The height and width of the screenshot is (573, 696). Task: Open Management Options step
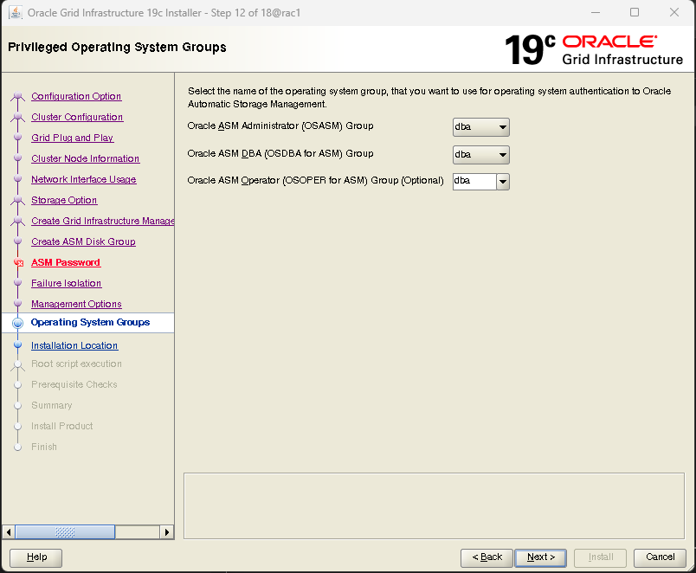[x=76, y=305]
